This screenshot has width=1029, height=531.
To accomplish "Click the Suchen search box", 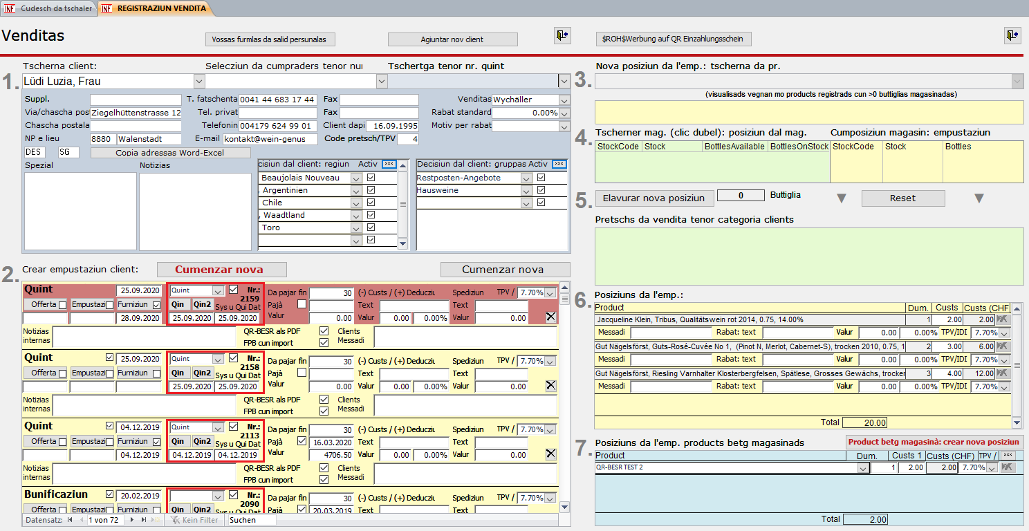I will [252, 520].
